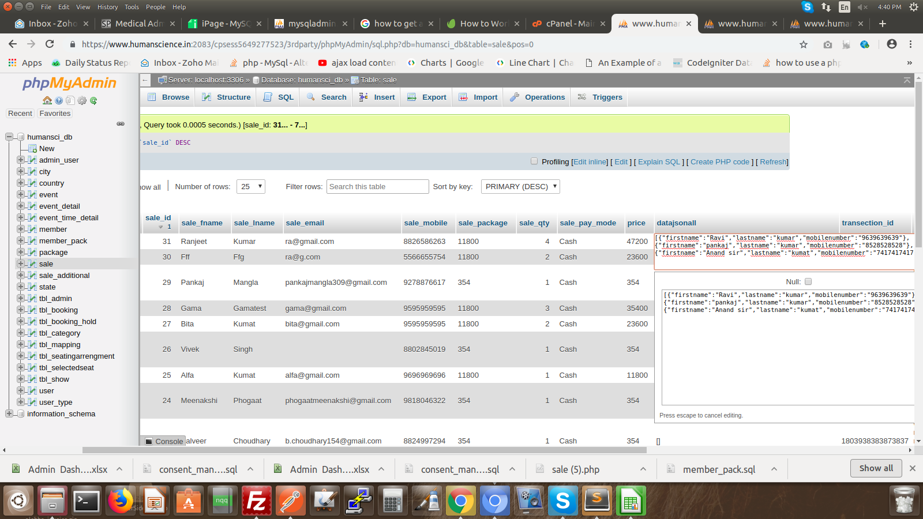Viewport: 923px width, 519px height.
Task: Click the Favorites tables button
Action: pos(55,114)
